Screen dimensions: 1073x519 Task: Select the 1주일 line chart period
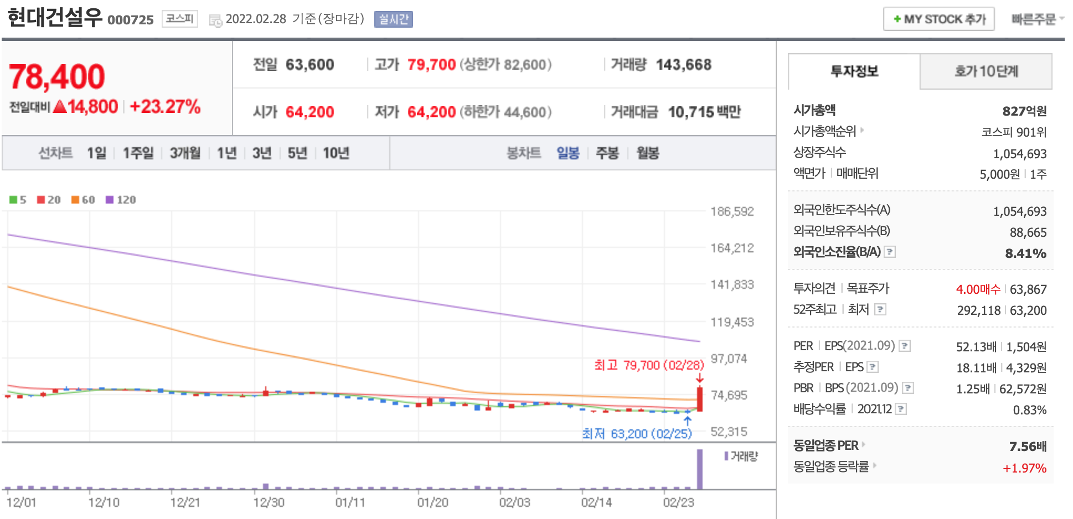pos(138,153)
